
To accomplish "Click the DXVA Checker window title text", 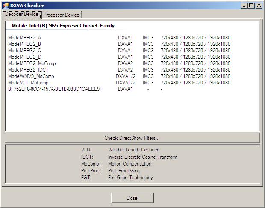I will [x=27, y=6].
